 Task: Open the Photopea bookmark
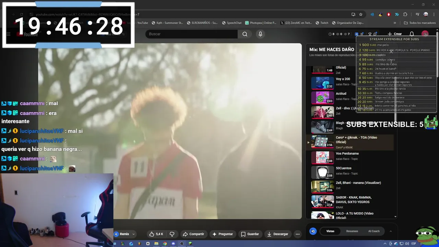[261, 23]
